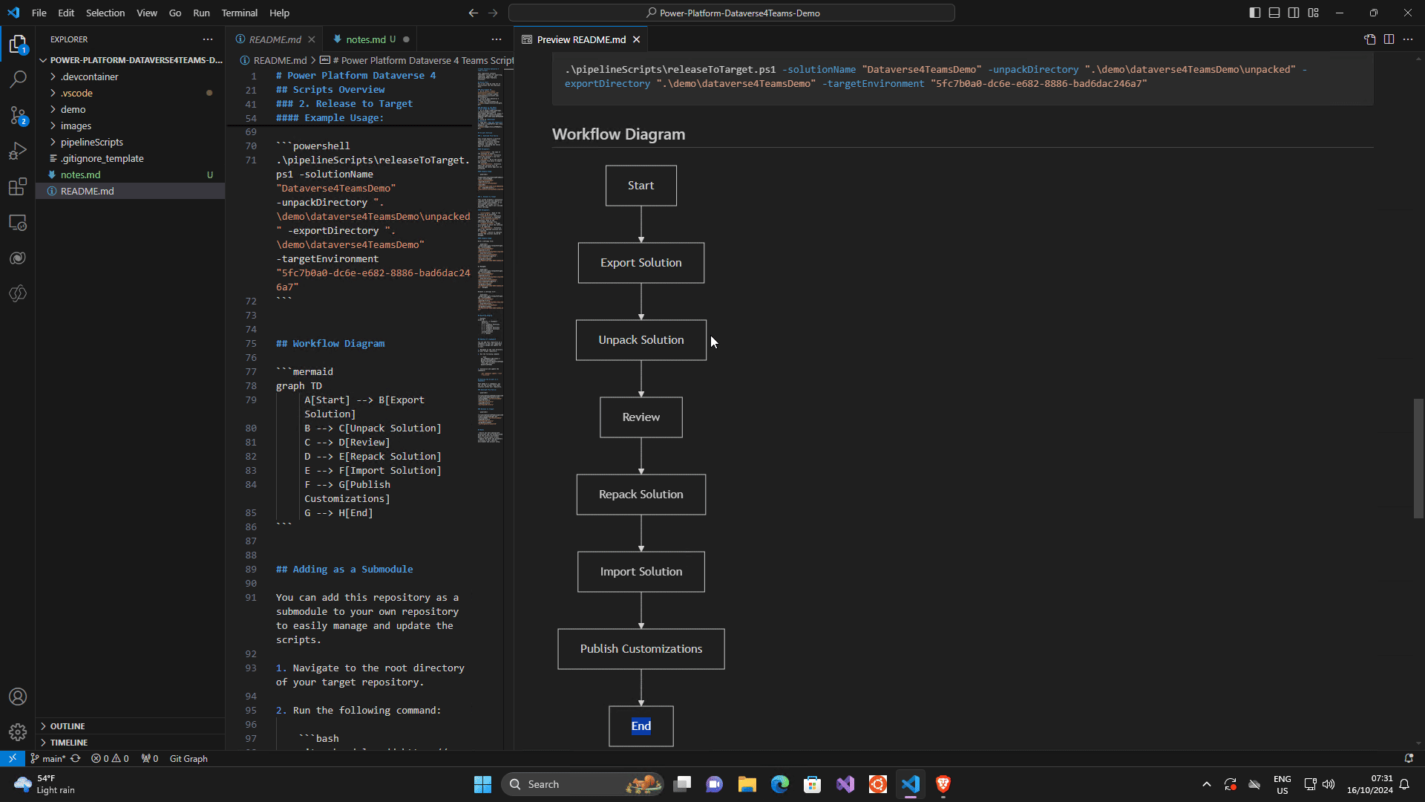The height and width of the screenshot is (802, 1425).
Task: Toggle the secondary side bar visibility
Action: (1293, 13)
